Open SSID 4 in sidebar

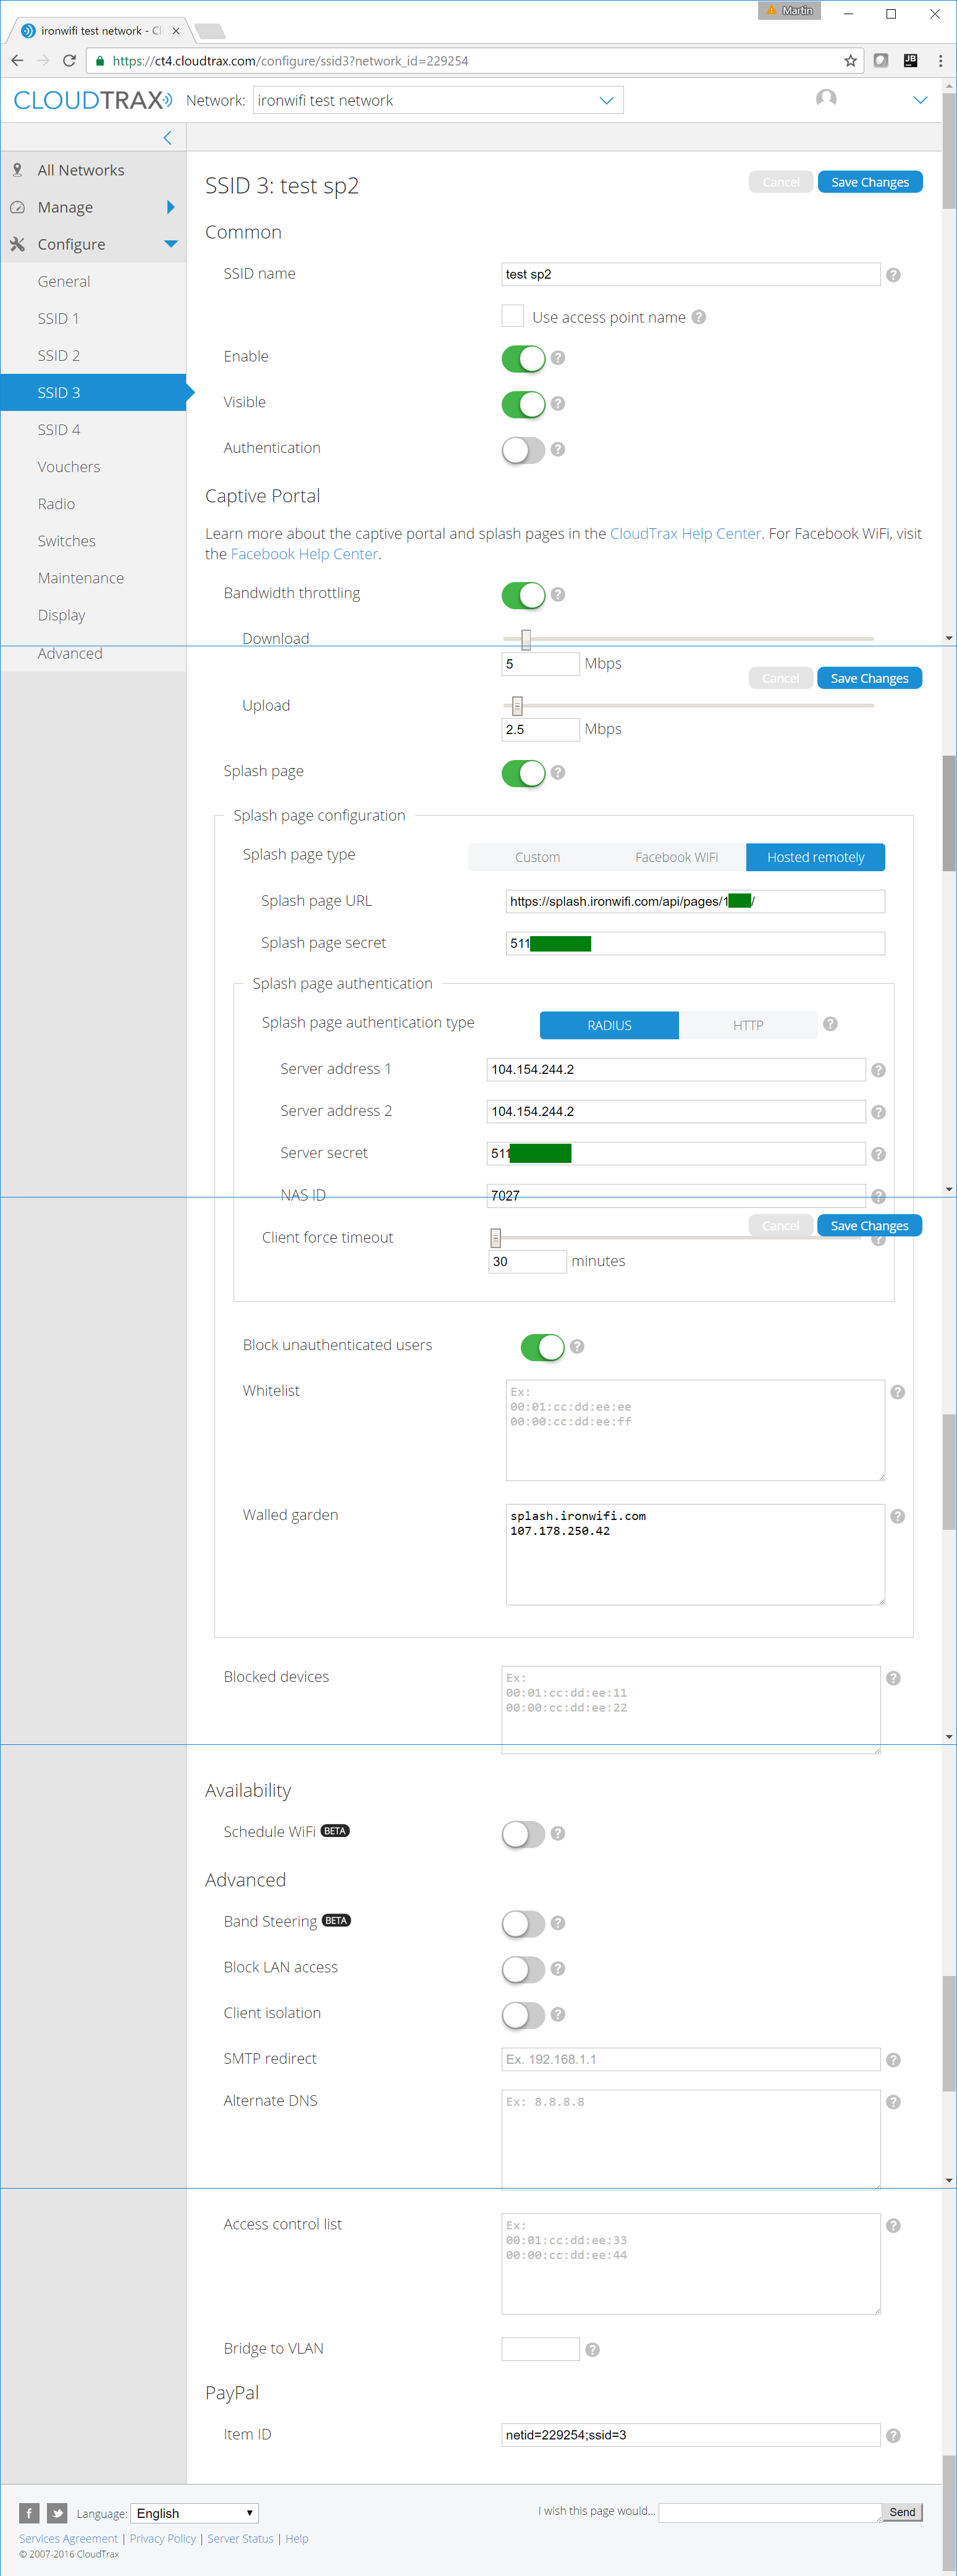point(59,429)
